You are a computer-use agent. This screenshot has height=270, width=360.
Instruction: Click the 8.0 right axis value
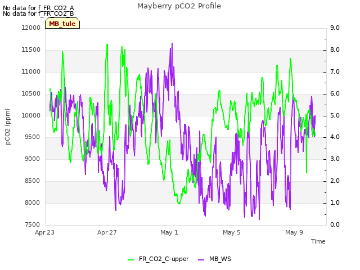335,50
